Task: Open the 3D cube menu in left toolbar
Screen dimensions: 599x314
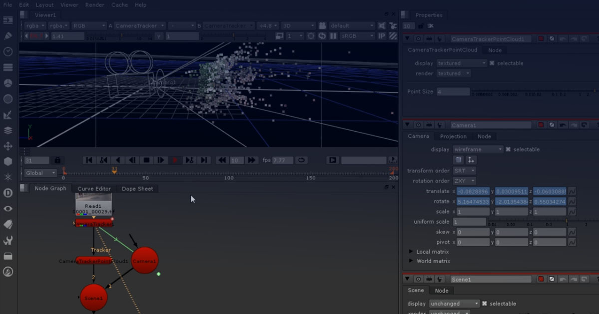Action: tap(8, 161)
